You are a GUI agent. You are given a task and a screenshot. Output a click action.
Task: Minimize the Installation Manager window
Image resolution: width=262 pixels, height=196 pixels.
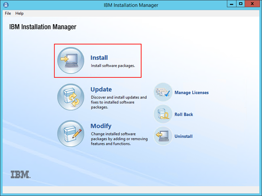pyautogui.click(x=230, y=4)
